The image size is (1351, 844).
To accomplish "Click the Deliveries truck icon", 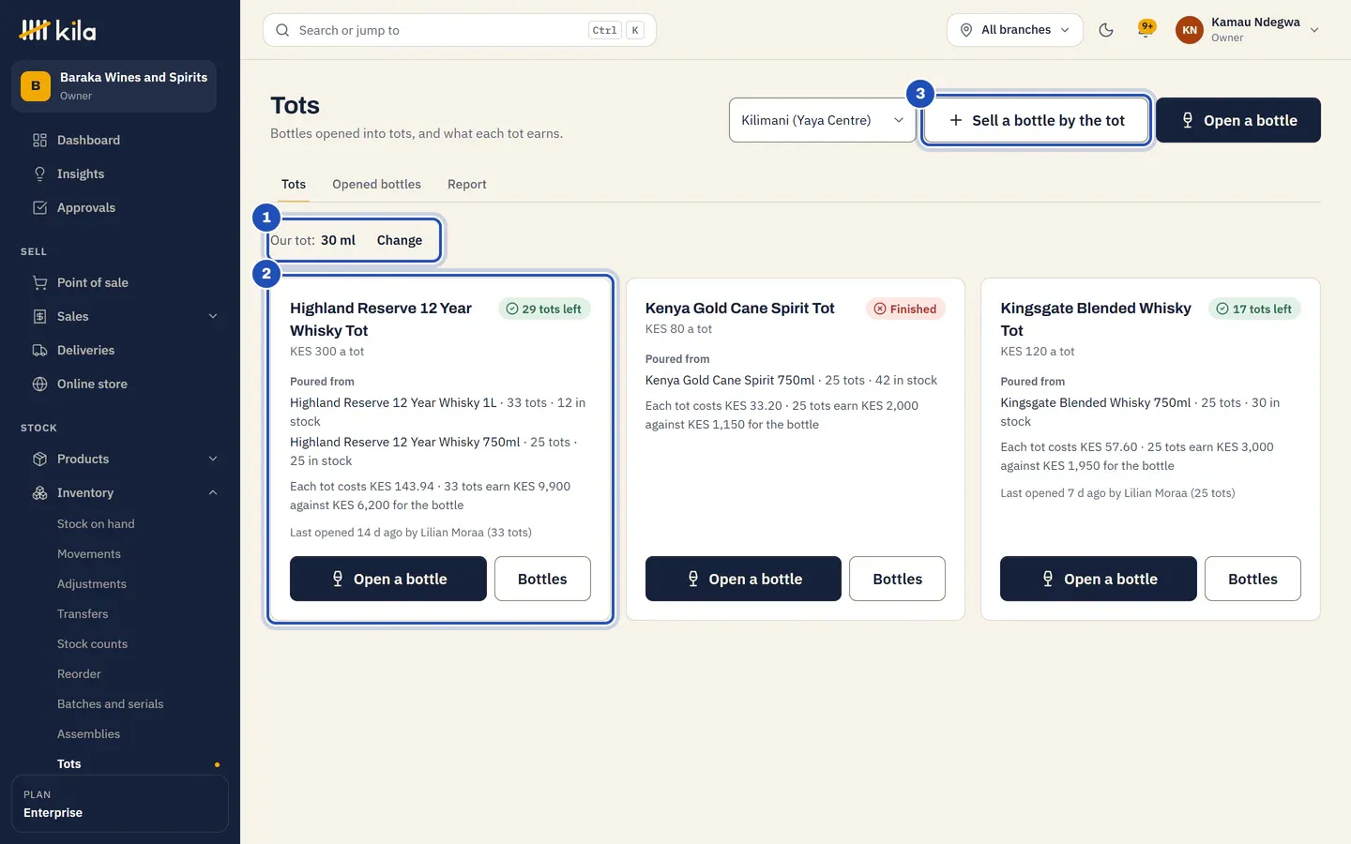I will 39,350.
